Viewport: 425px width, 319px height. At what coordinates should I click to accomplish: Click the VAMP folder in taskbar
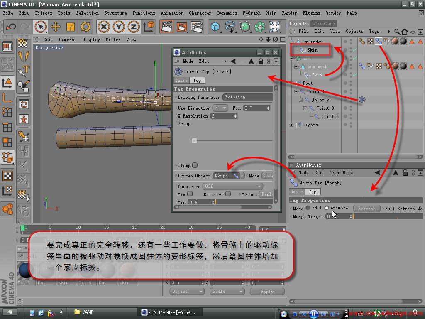point(84,312)
